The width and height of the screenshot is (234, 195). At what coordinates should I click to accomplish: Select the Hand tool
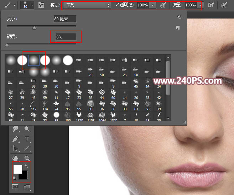pyautogui.click(x=15, y=158)
